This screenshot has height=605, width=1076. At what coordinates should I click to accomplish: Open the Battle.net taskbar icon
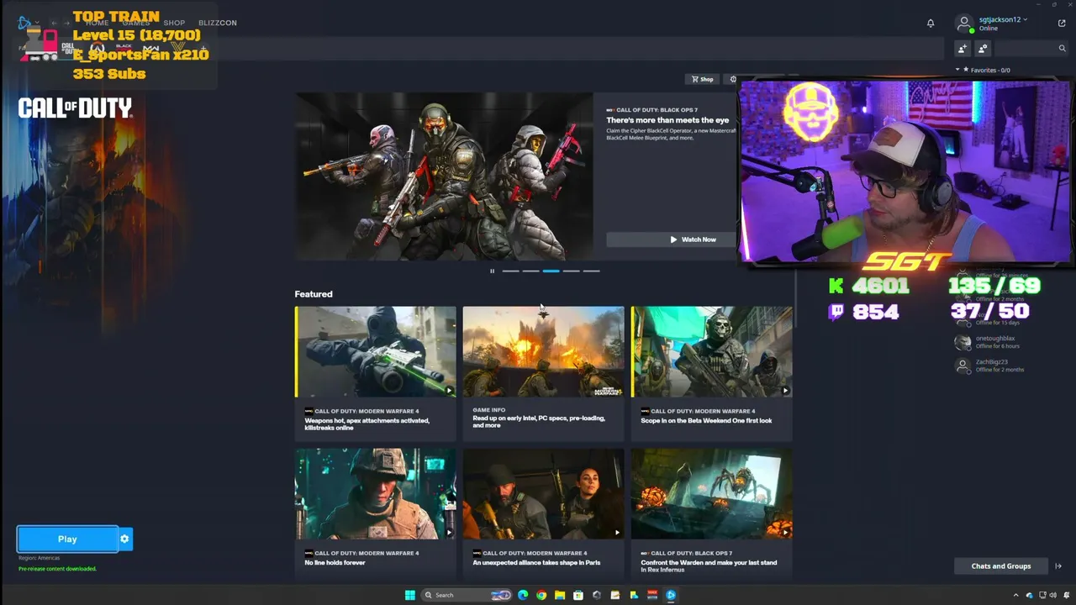(671, 595)
